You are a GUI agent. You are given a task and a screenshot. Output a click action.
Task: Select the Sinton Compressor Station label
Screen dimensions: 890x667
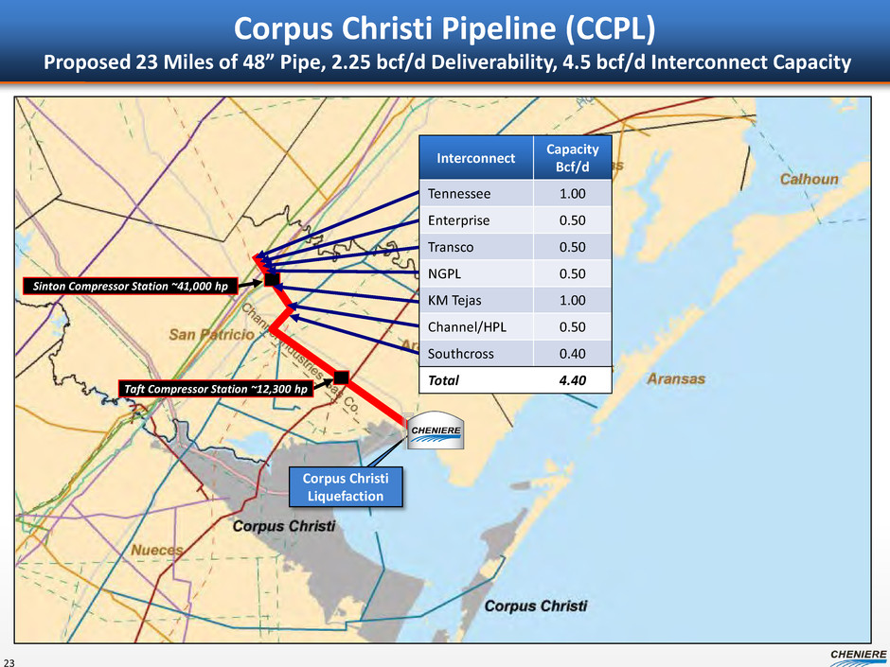129,285
